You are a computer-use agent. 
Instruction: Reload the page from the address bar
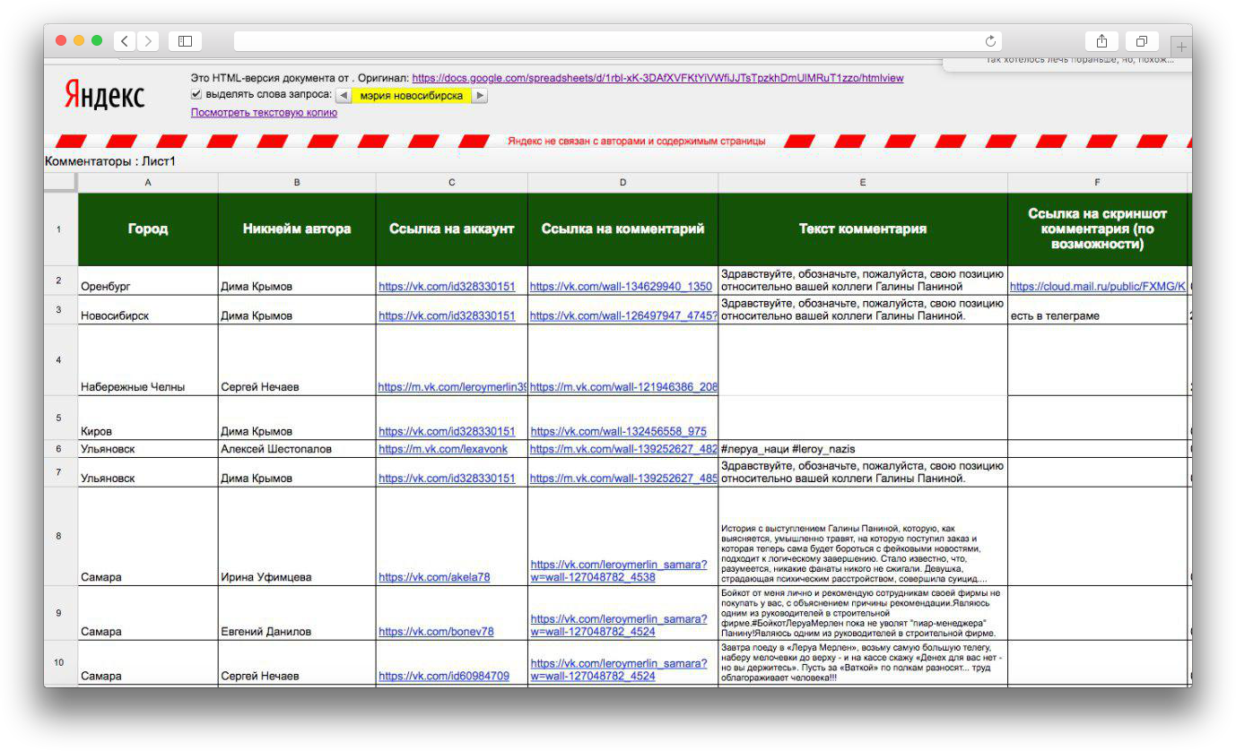click(x=990, y=41)
